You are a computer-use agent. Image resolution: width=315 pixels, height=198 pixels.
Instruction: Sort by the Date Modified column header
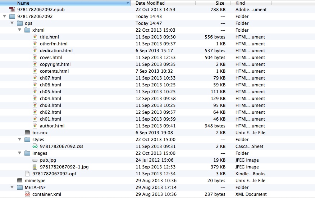[x=163, y=3]
